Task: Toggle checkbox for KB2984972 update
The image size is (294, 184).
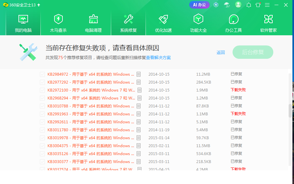Action: click(x=42, y=74)
